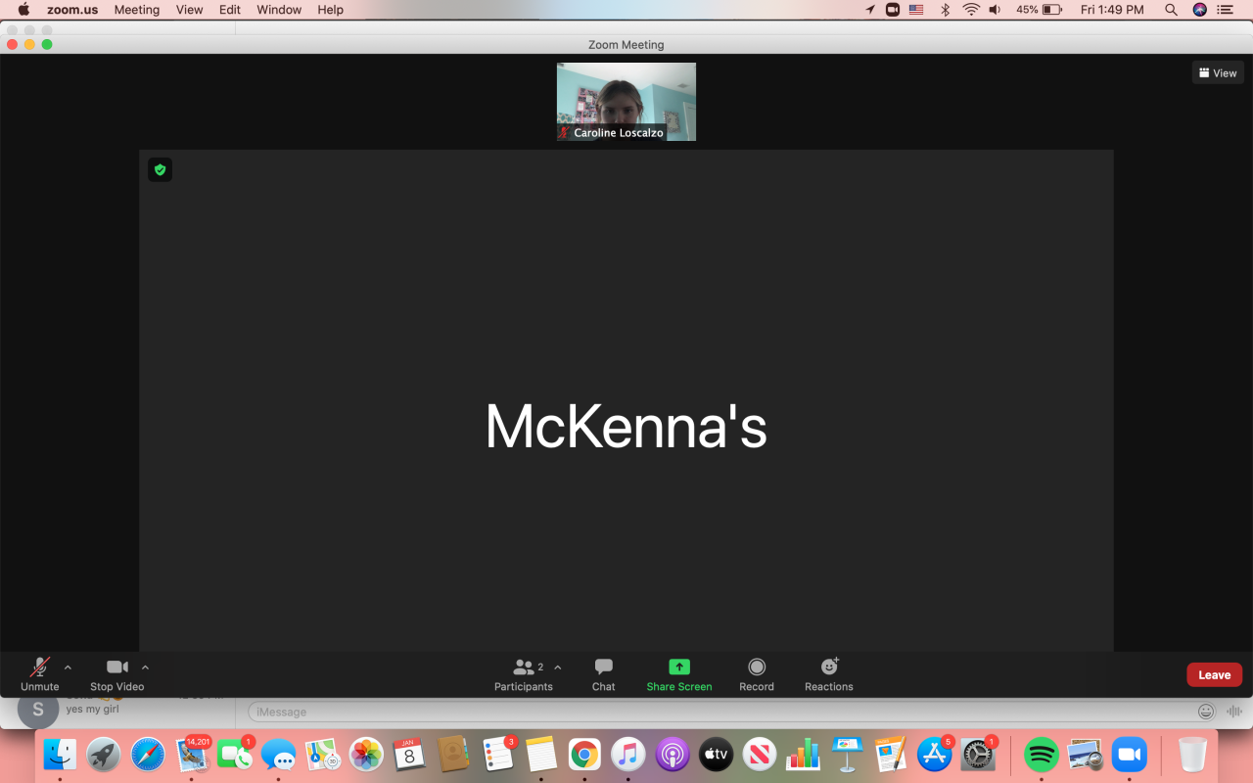Open the Window menu
The width and height of the screenshot is (1253, 783).
pos(279,10)
